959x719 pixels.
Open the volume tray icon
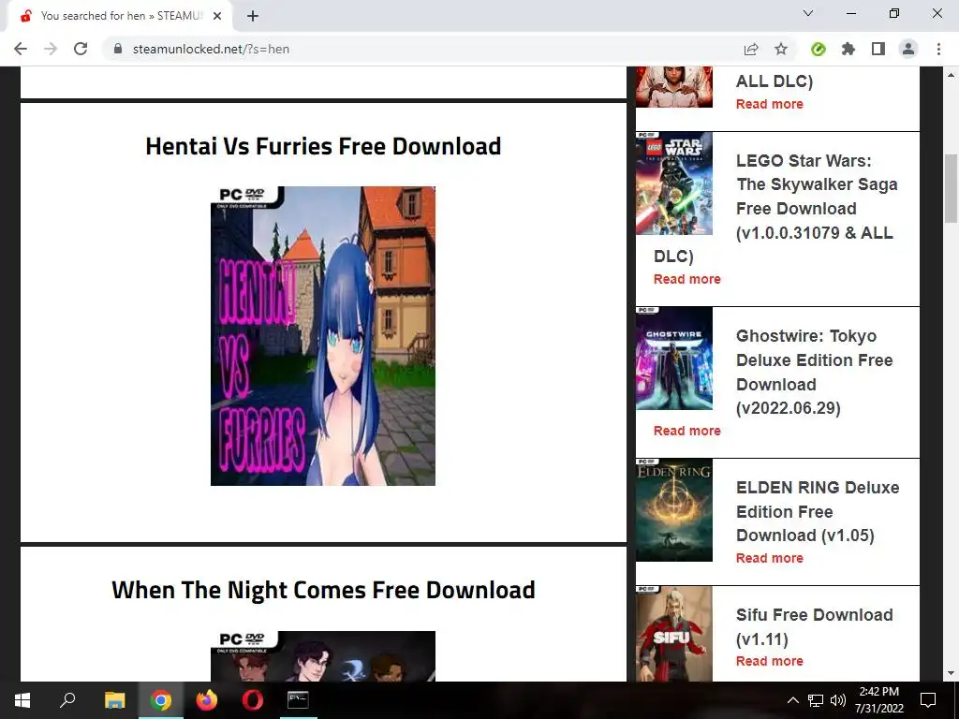(838, 700)
